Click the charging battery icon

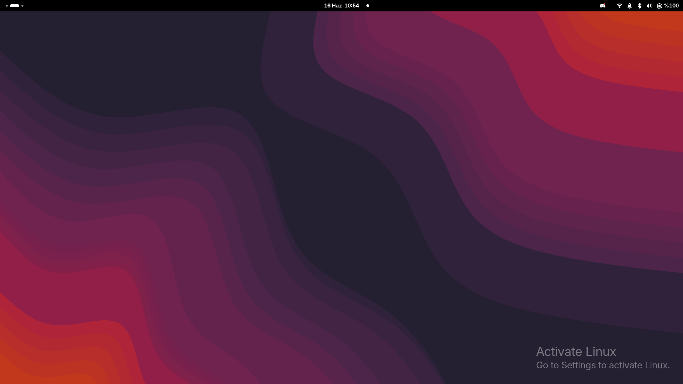(x=659, y=6)
